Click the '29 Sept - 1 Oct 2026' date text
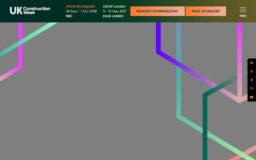The height and width of the screenshot is (160, 256). 81,11
